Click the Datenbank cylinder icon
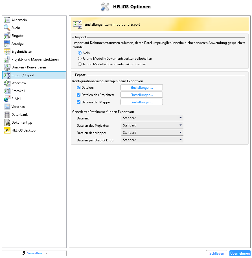This screenshot has height=258, width=252. [x=7, y=115]
